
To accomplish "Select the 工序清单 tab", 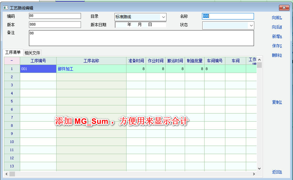I will click(x=13, y=53).
